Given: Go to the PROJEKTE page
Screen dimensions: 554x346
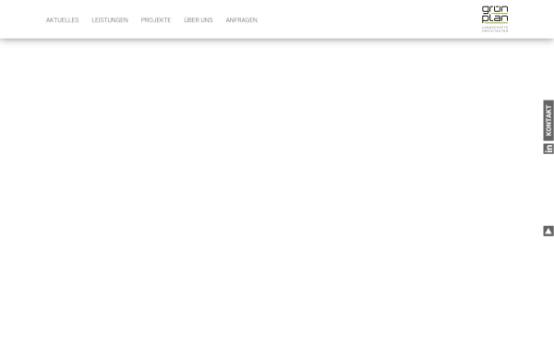Looking at the screenshot, I should [155, 20].
